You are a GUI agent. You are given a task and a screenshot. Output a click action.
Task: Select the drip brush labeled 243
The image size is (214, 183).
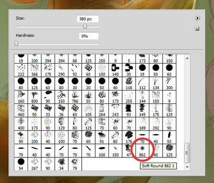coord(115,110)
